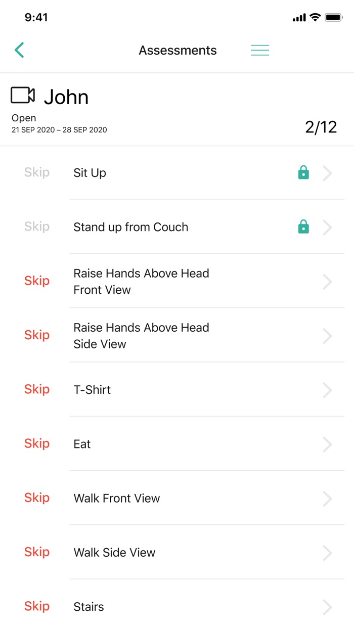Tap the video camera icon beside John
This screenshot has width=354, height=629.
point(23,95)
